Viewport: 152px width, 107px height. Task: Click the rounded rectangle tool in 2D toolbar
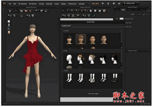(95, 11)
